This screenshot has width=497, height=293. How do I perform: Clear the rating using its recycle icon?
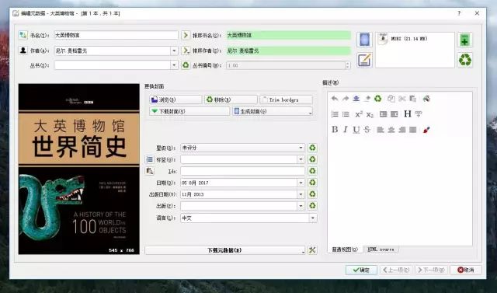(312, 148)
